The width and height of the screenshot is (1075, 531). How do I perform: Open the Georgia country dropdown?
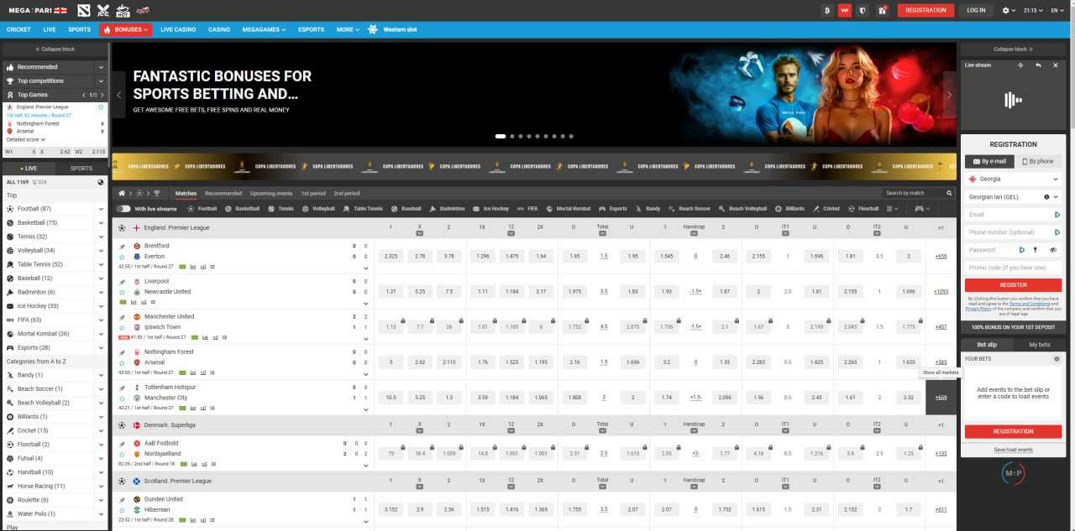(1013, 179)
